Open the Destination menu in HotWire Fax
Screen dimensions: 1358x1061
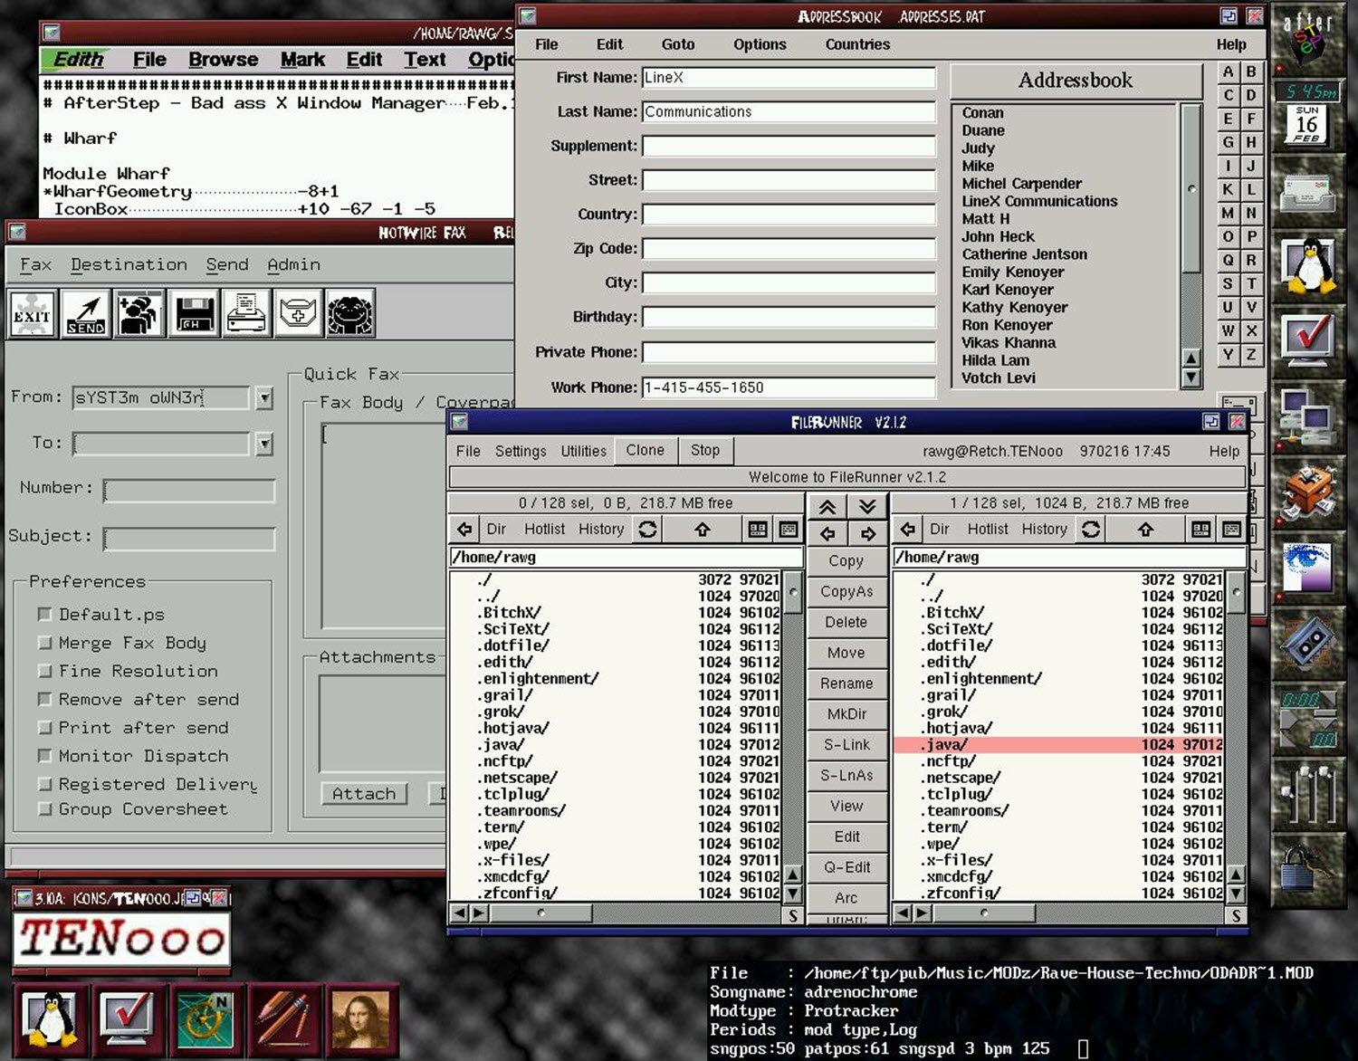[x=129, y=264]
